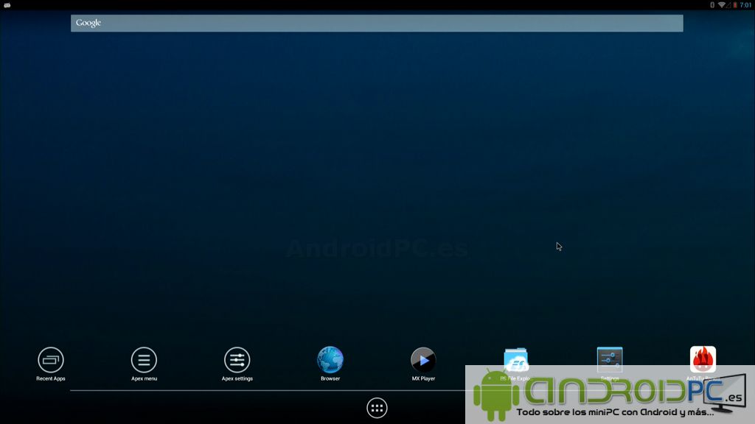Tap the Recent Apps label
Image resolution: width=755 pixels, height=424 pixels.
(50, 378)
